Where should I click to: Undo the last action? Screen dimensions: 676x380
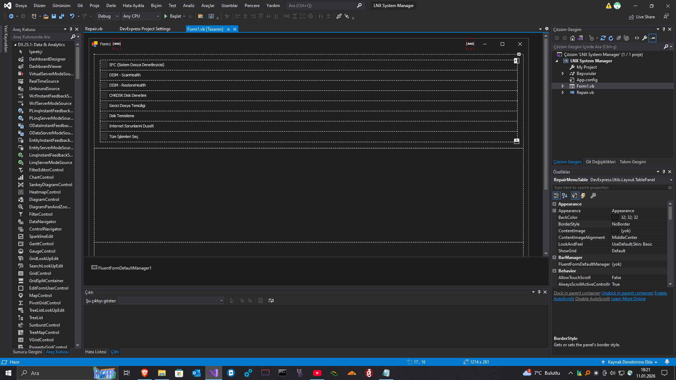[72, 16]
